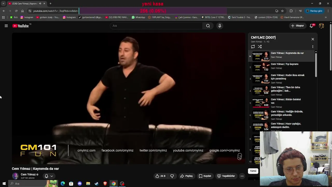The image size is (332, 187).
Task: Open a new browser tab
Action: (50, 4)
